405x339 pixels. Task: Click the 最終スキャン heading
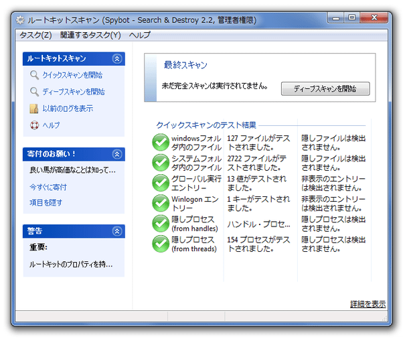tap(185, 65)
